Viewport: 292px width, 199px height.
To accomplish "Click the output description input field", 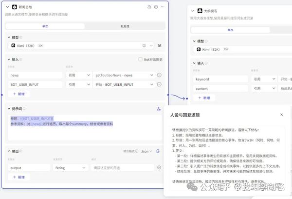I will click(x=122, y=168).
